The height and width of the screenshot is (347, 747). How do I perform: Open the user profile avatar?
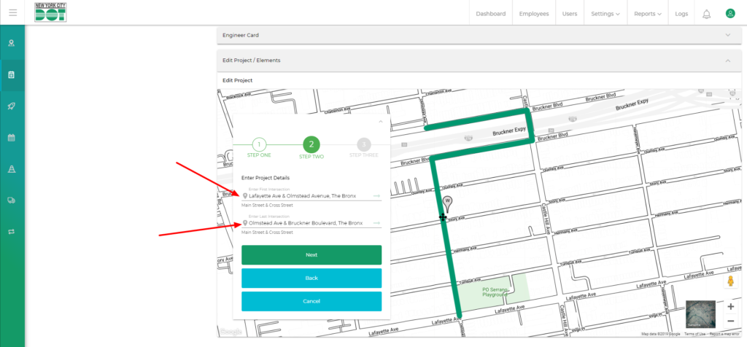coord(729,13)
